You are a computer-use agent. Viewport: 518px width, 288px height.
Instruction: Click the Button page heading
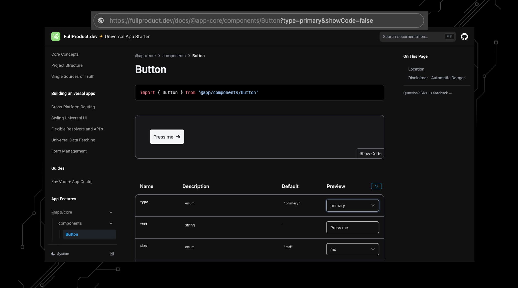pos(151,69)
